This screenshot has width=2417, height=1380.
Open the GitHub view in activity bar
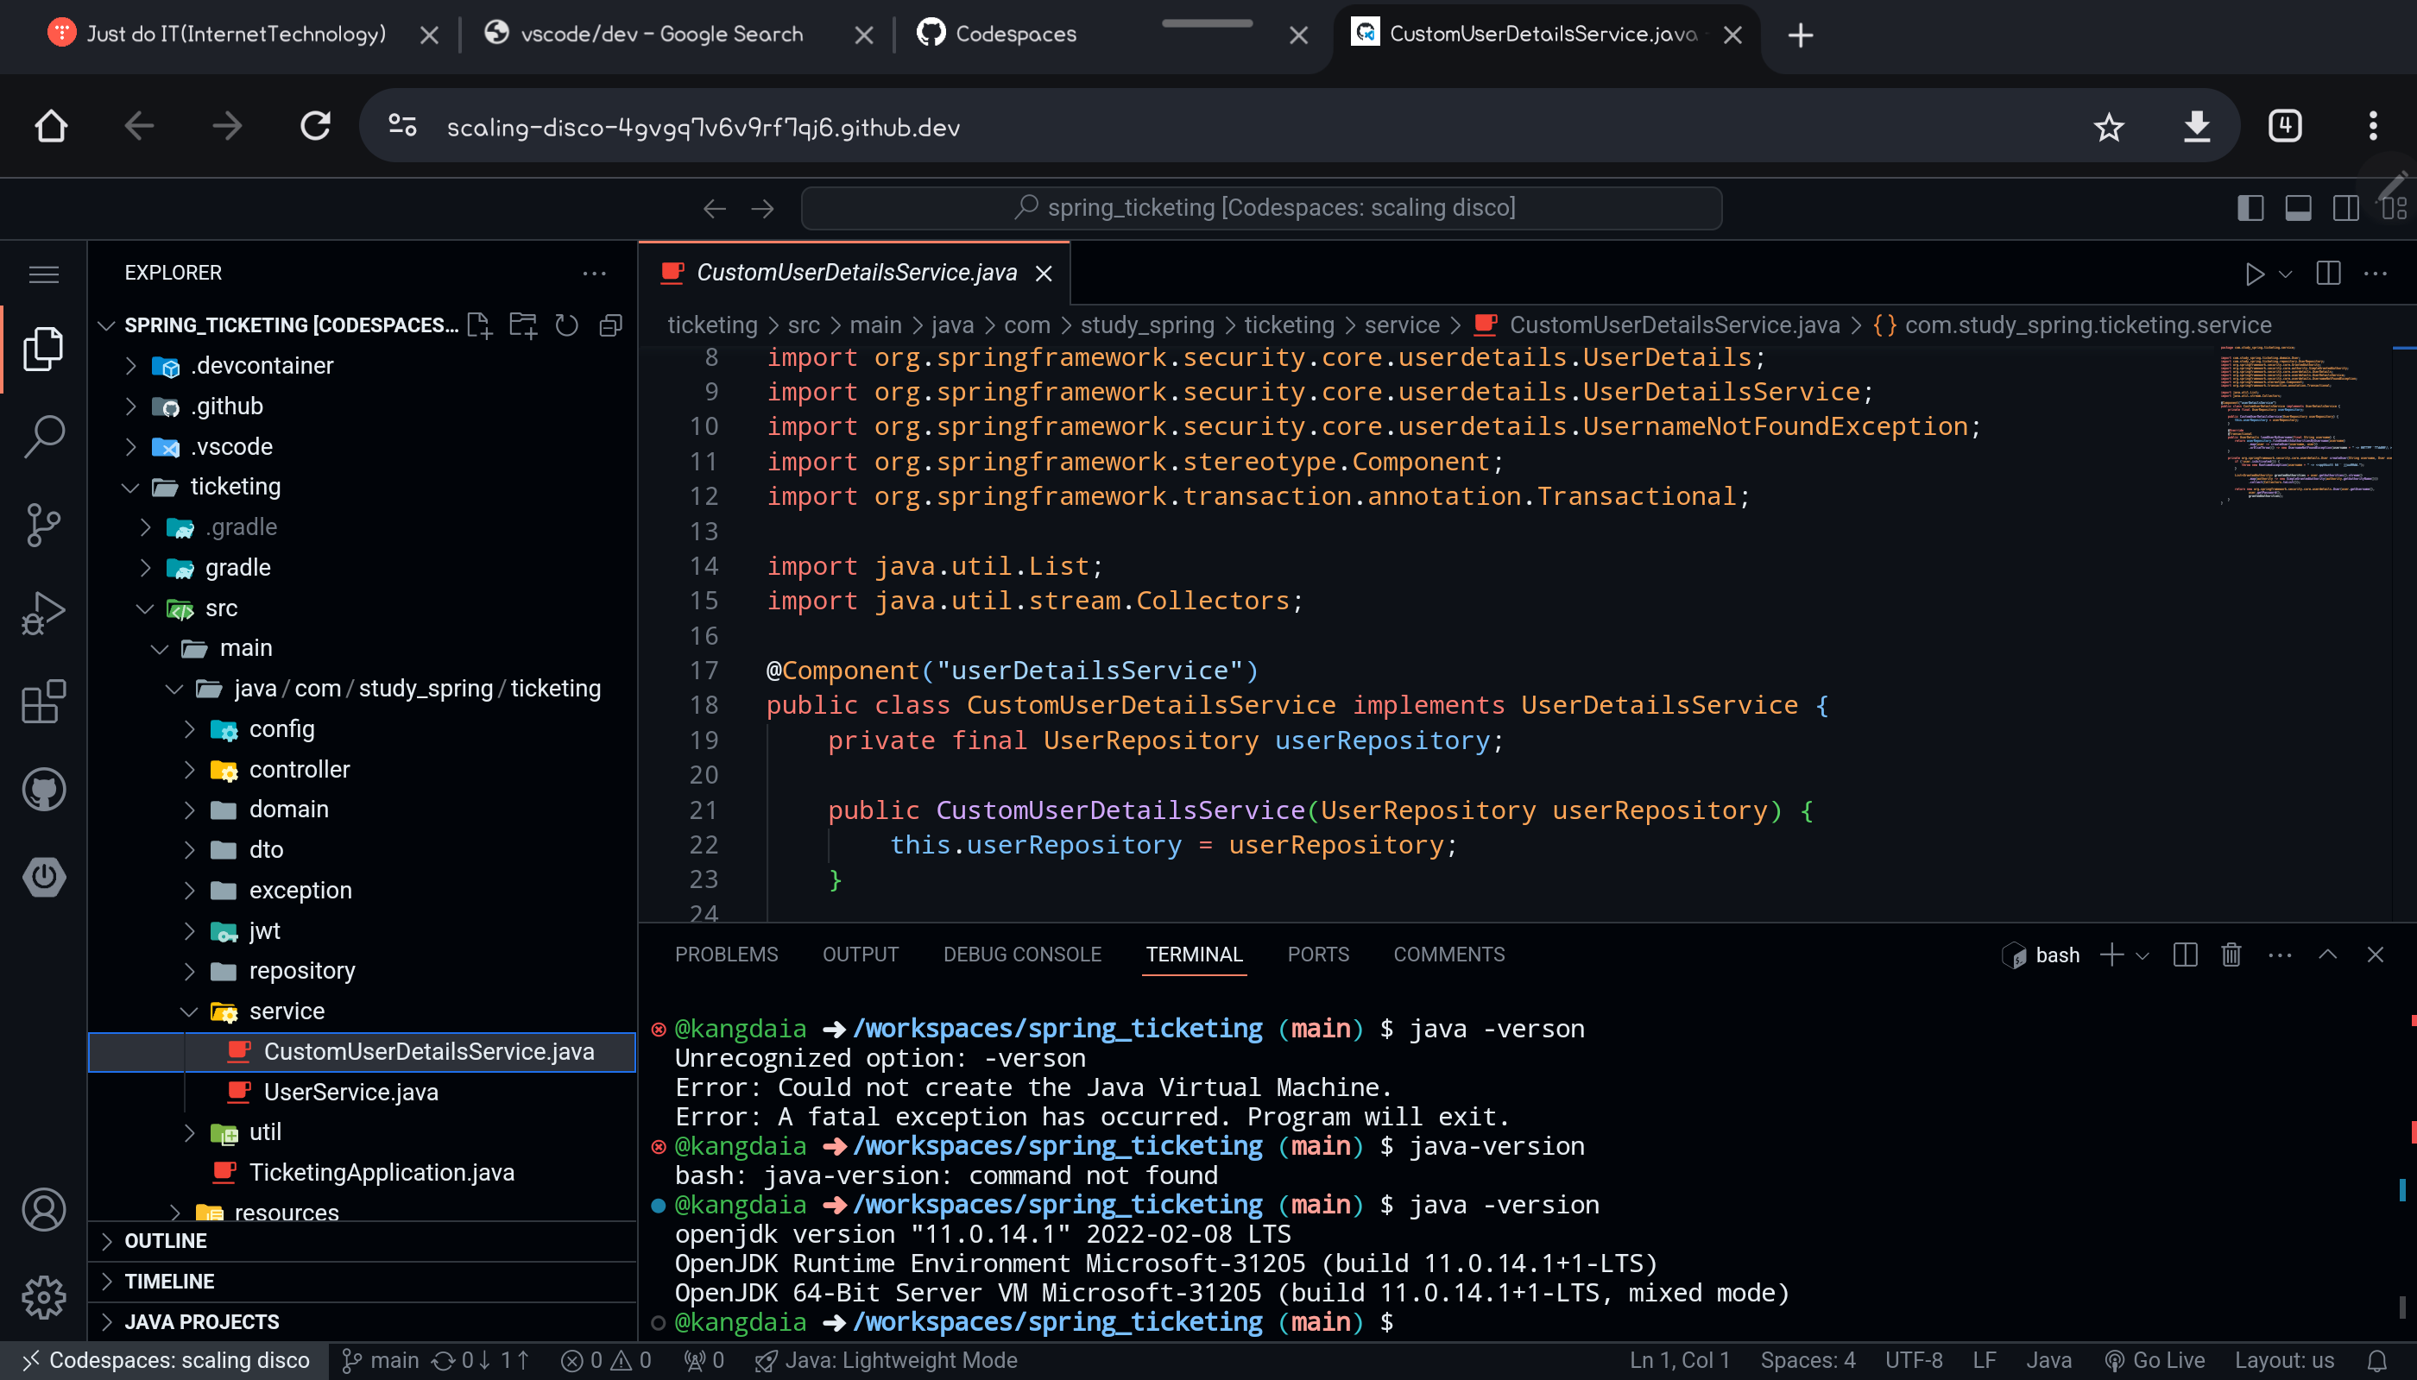pyautogui.click(x=44, y=789)
